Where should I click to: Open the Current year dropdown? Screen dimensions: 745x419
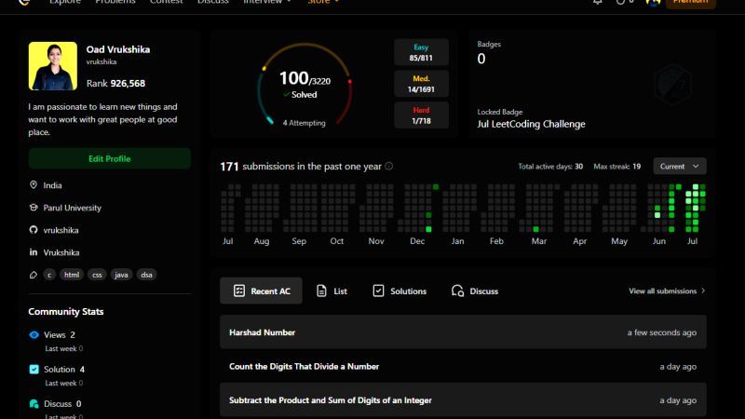(x=680, y=167)
